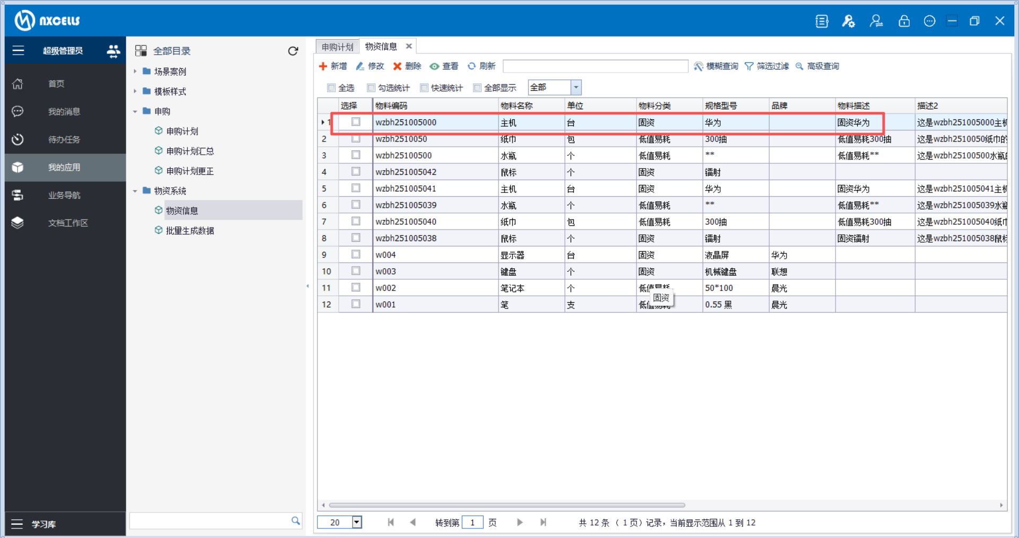Open the 全部 filter dropdown
Viewport: 1019px width, 538px height.
[x=576, y=87]
